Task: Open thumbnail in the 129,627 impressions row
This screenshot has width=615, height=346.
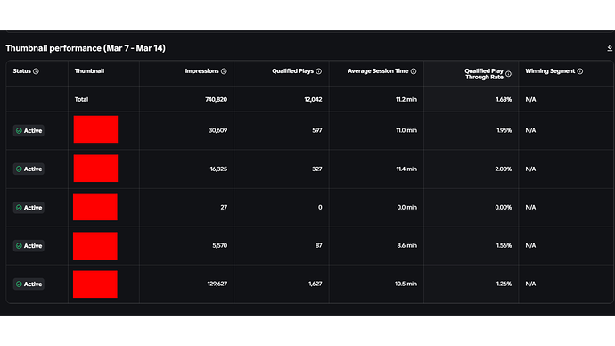Action: 95,284
